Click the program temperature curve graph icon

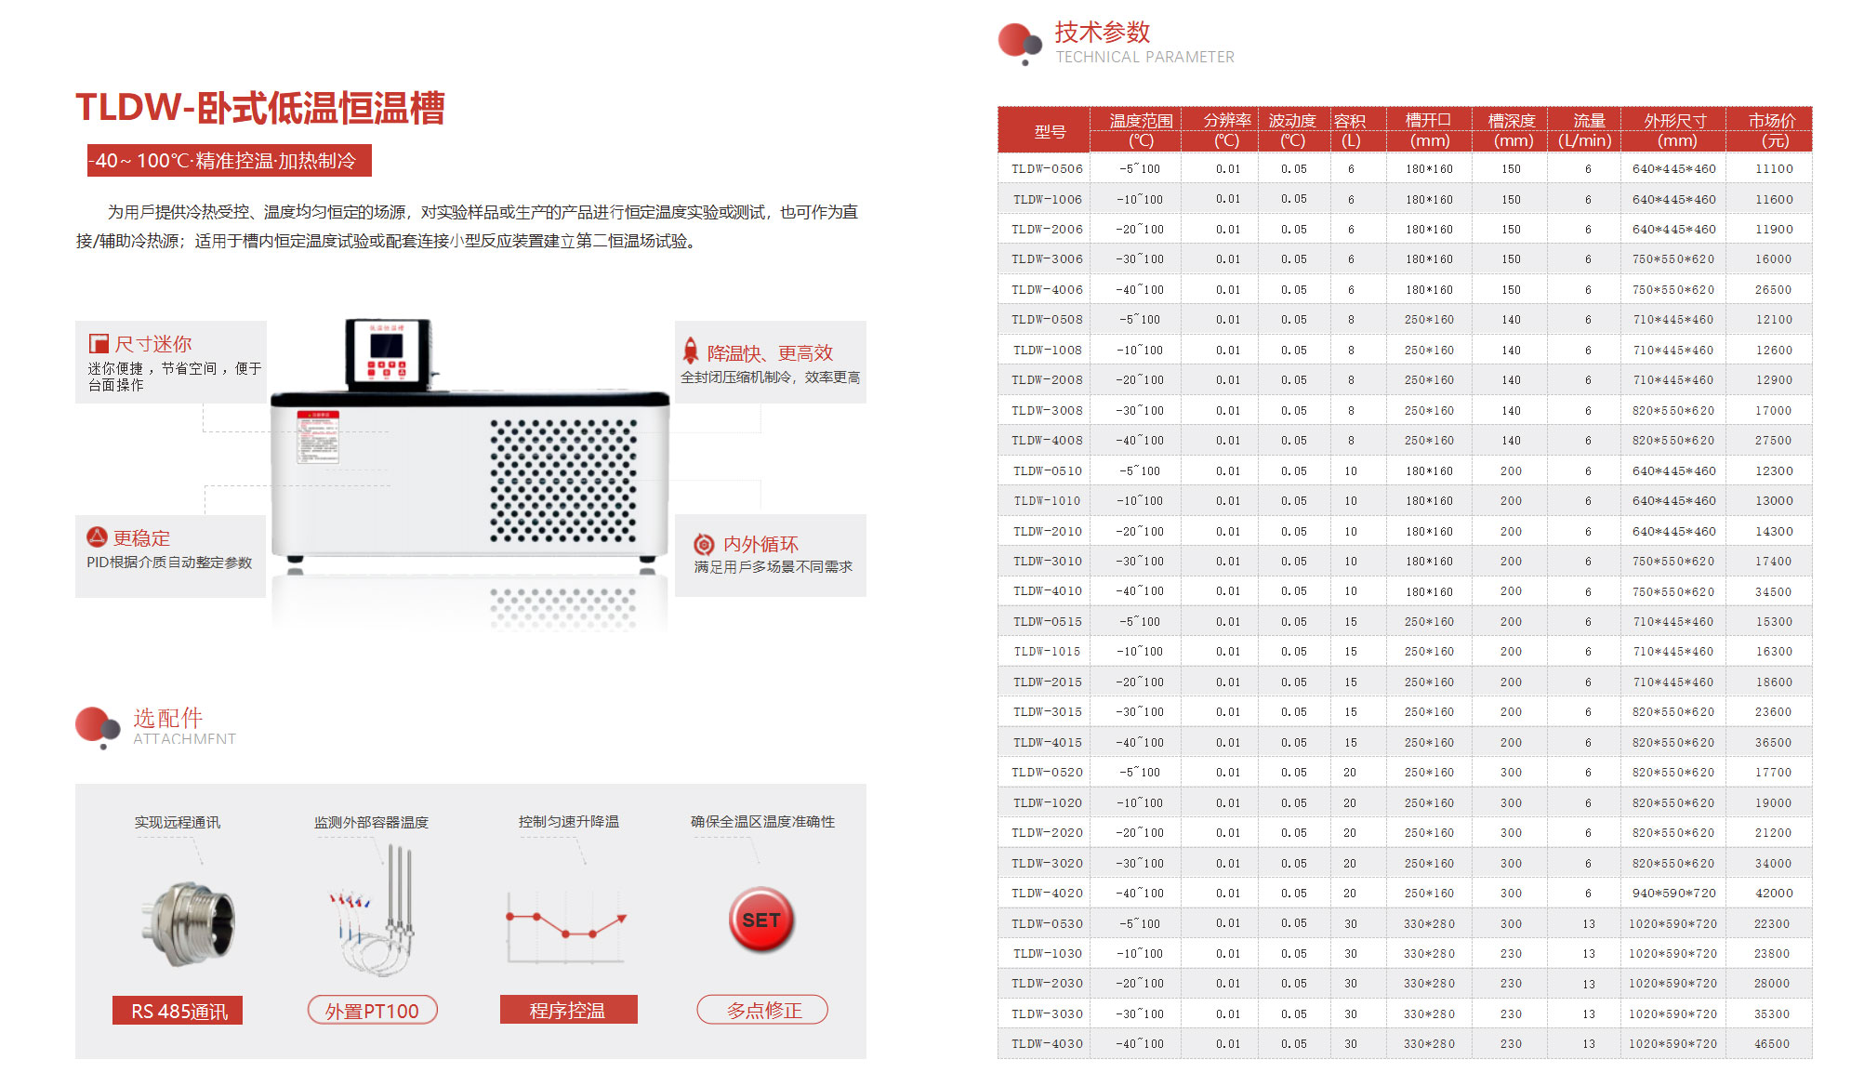pyautogui.click(x=565, y=925)
